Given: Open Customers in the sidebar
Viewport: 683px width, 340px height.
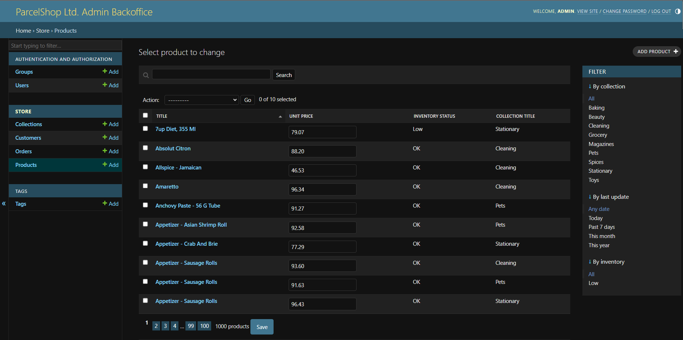Looking at the screenshot, I should click(28, 138).
